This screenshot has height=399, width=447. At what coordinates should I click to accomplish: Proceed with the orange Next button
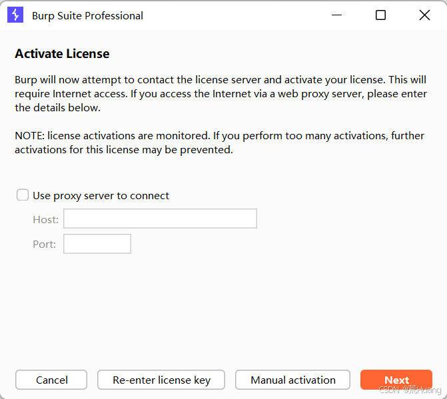pyautogui.click(x=396, y=379)
